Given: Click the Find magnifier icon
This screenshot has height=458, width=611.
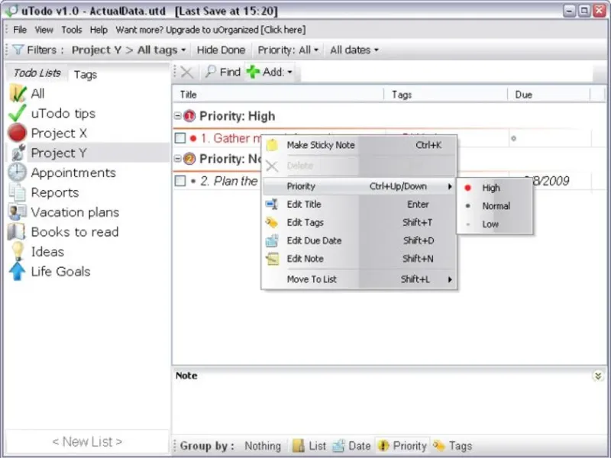Looking at the screenshot, I should pyautogui.click(x=211, y=71).
